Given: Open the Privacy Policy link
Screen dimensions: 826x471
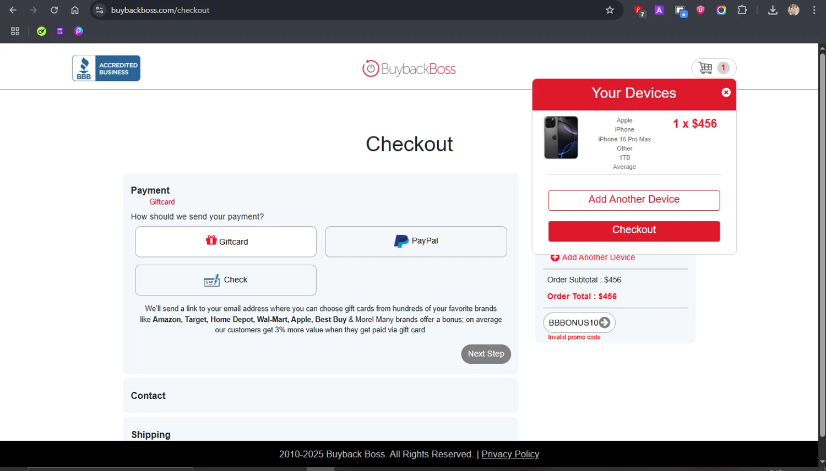Looking at the screenshot, I should tap(510, 454).
